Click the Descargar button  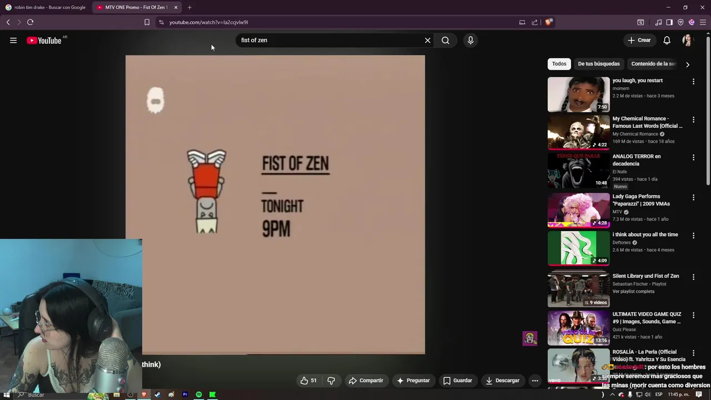(x=502, y=381)
